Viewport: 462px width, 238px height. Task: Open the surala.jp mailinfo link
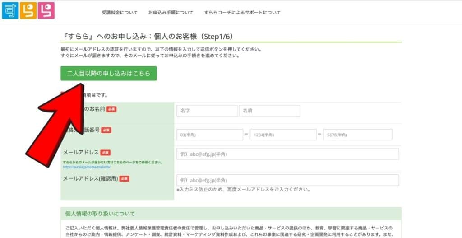[86, 167]
